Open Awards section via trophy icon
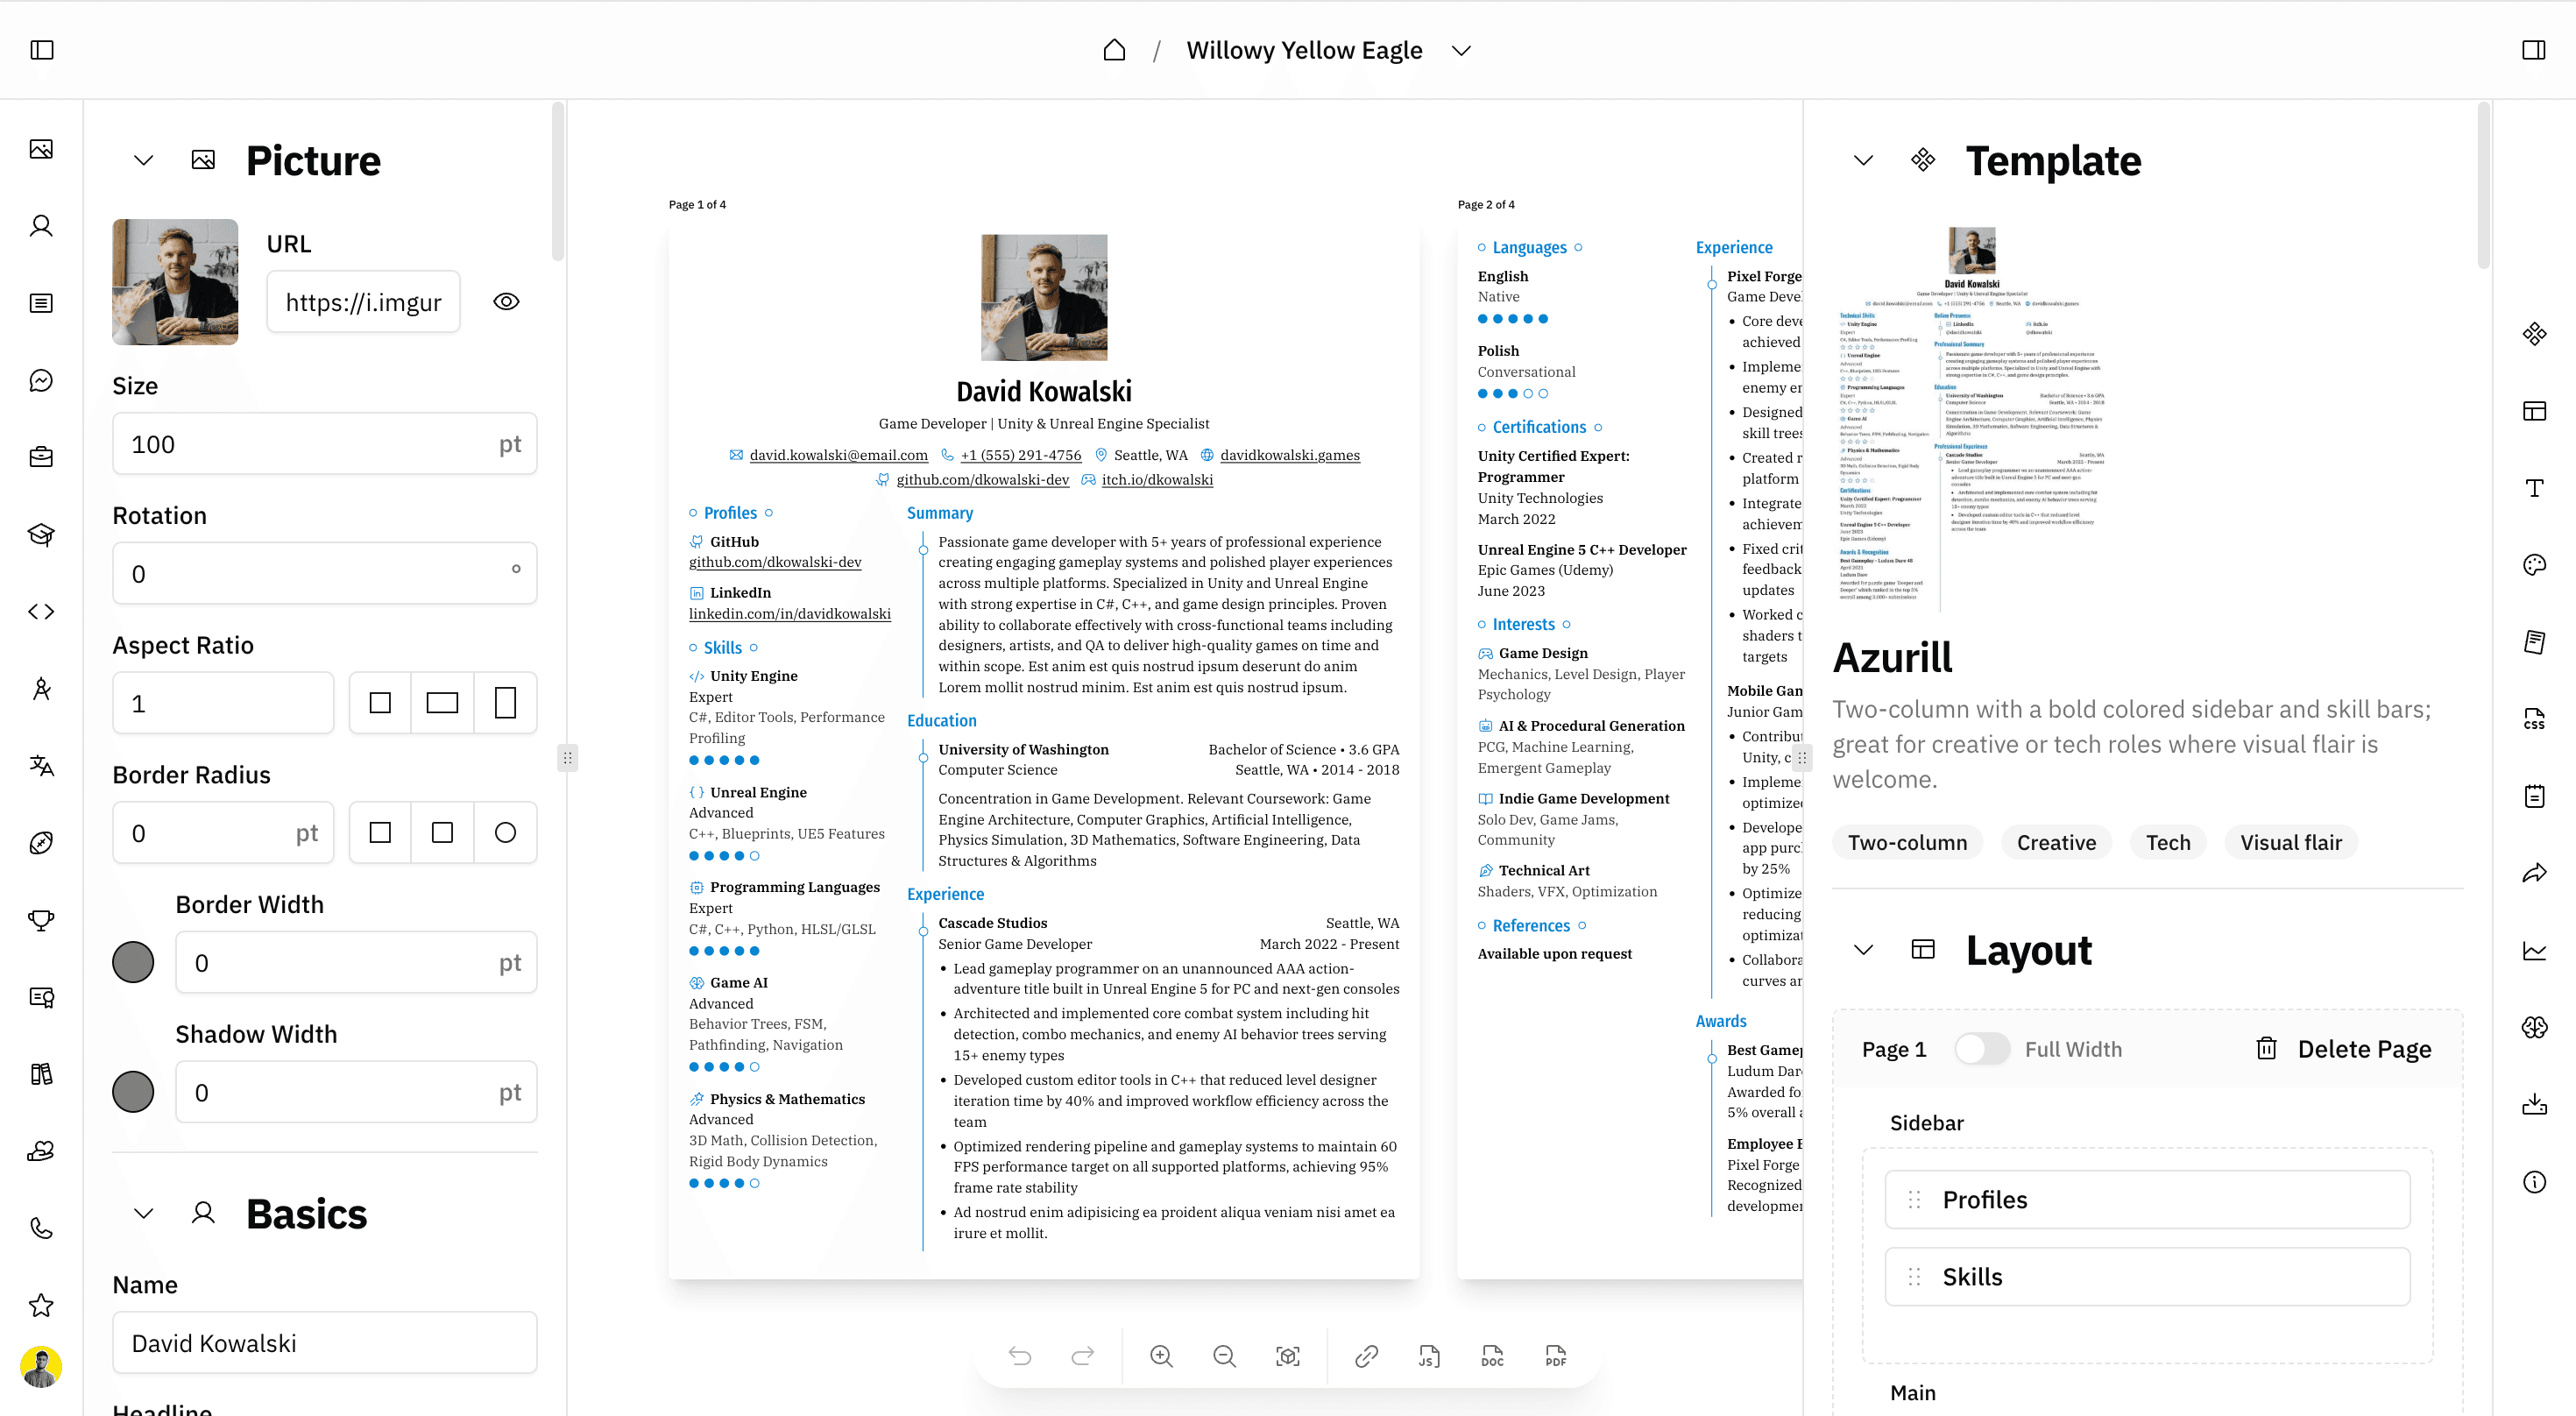The width and height of the screenshot is (2576, 1416). pos(41,919)
